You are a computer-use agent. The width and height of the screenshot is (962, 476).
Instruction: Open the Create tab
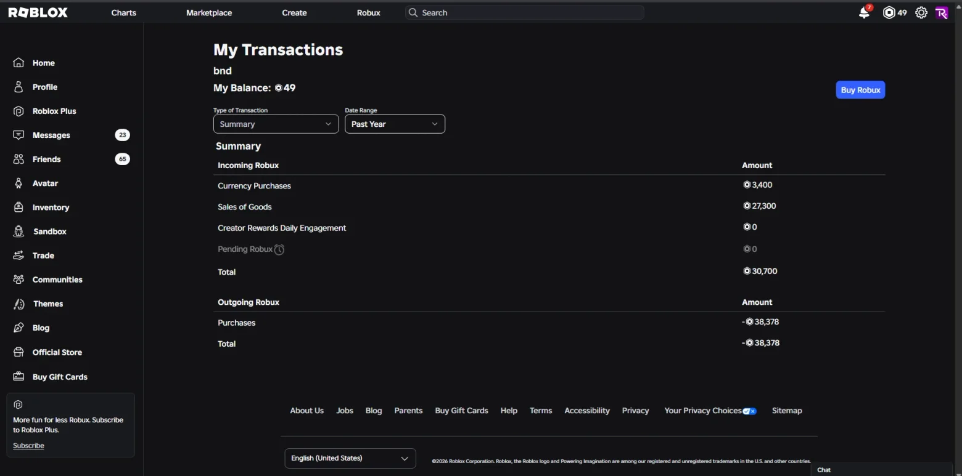(x=294, y=12)
